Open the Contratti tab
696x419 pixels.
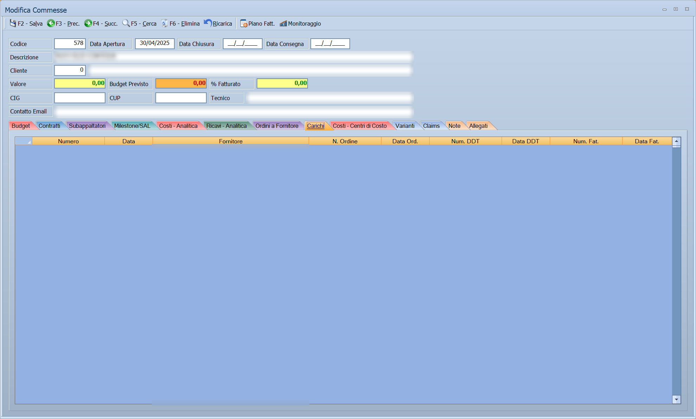[49, 126]
